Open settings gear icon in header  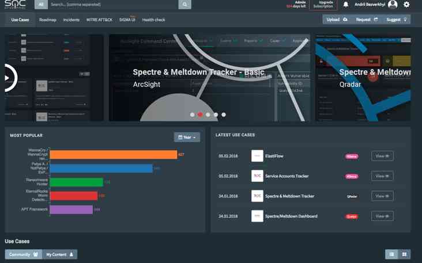406,5
